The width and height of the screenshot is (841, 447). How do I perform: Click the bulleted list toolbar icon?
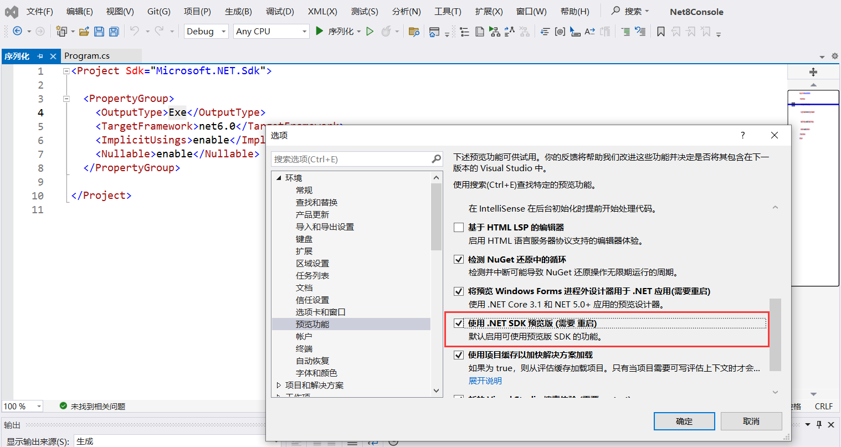point(465,32)
